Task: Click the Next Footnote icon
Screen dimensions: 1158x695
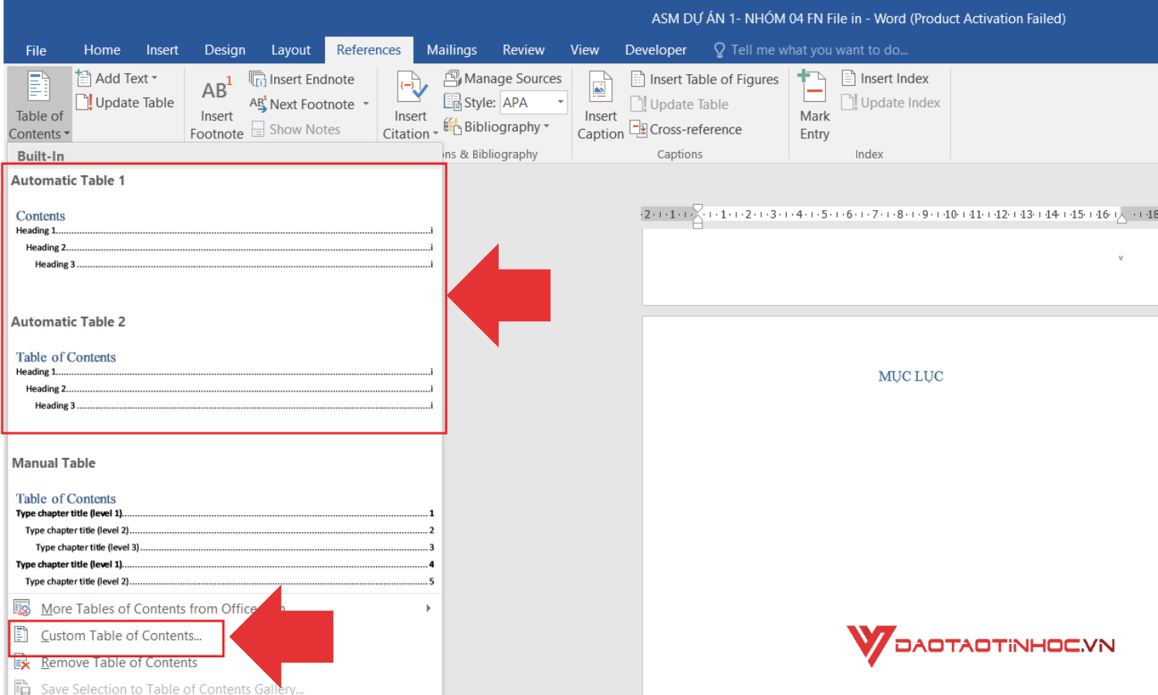Action: 257,103
